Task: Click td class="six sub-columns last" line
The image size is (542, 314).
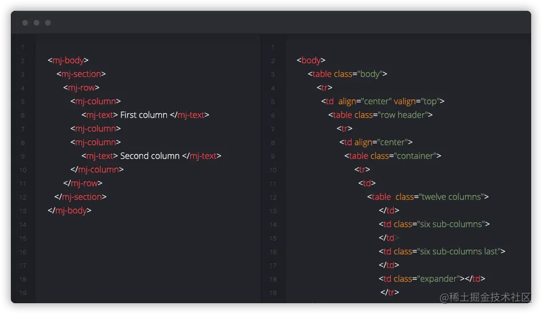Action: click(x=442, y=251)
